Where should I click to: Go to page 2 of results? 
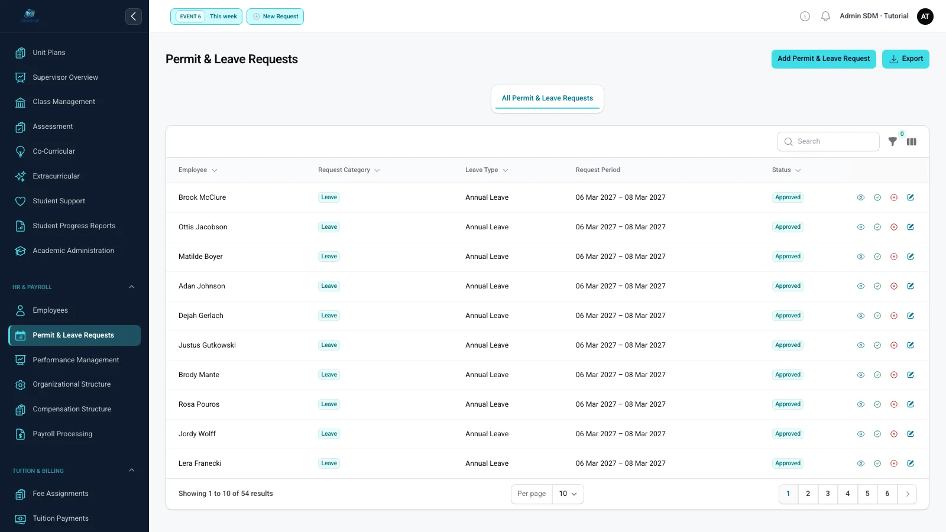click(x=808, y=494)
